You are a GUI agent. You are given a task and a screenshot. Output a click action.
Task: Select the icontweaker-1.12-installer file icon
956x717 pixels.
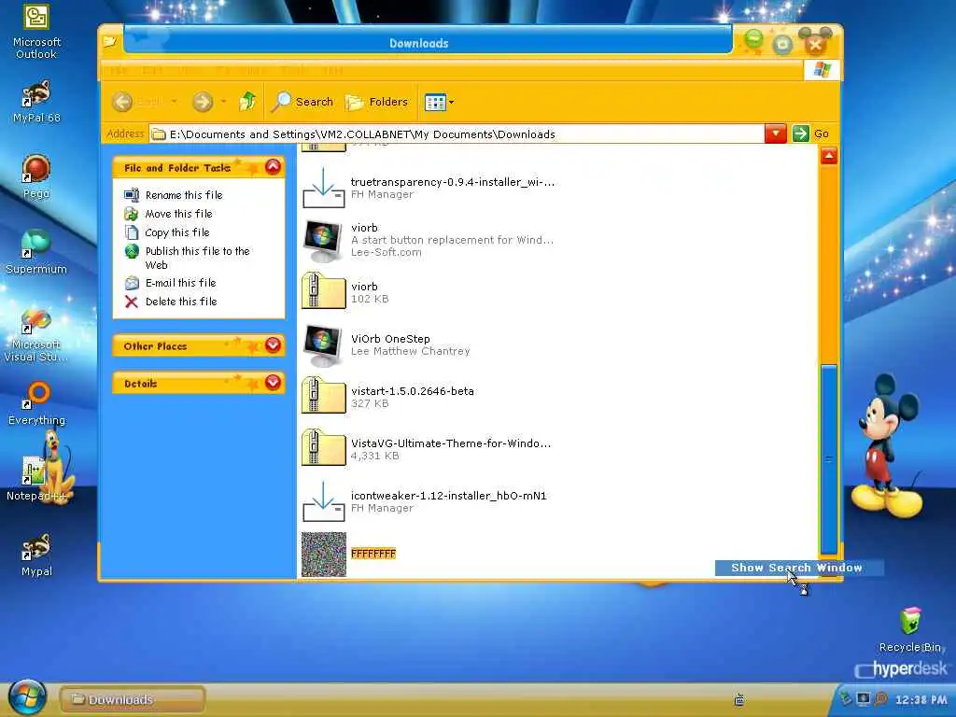point(324,501)
